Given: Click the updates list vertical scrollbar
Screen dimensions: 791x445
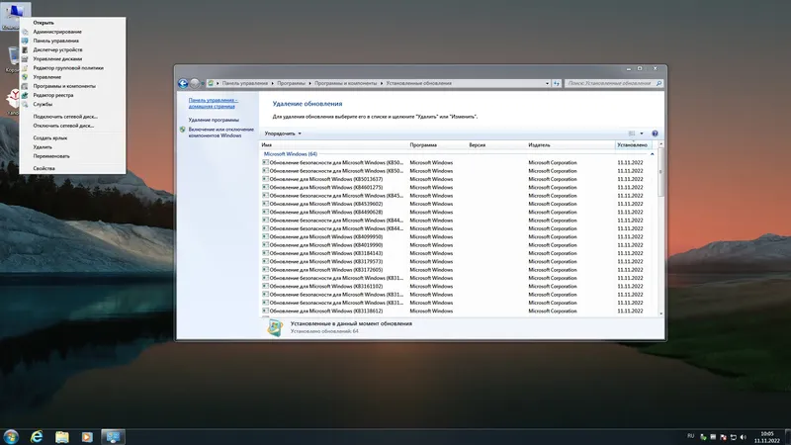Looking at the screenshot, I should click(660, 229).
